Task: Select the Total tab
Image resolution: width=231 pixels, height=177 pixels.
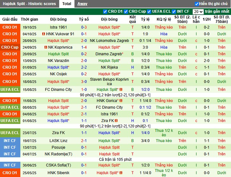Action: (66, 4)
